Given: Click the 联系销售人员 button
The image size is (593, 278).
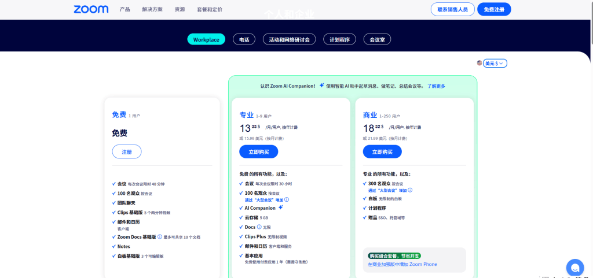Looking at the screenshot, I should (453, 9).
